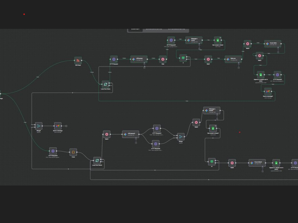The height and width of the screenshot is (223, 298).
Task: Open the Get row(s) in sheet1 node
Action: tap(213, 128)
